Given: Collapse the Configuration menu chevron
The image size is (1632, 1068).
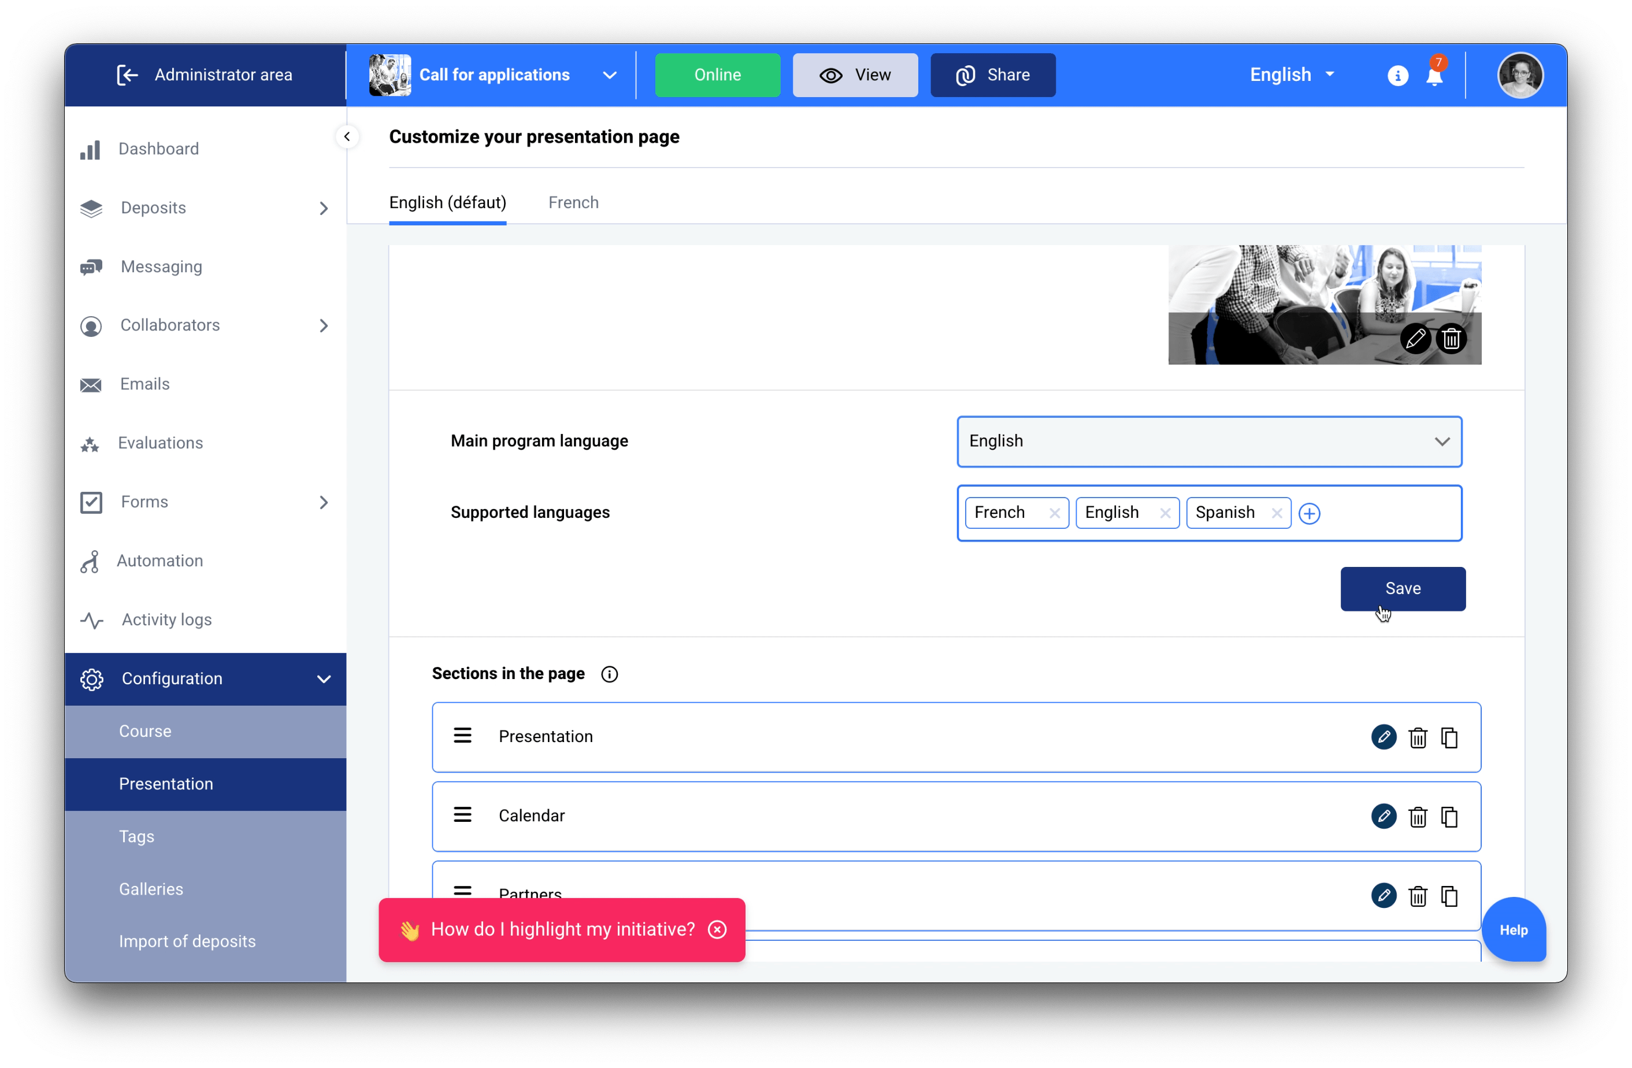Looking at the screenshot, I should pyautogui.click(x=324, y=679).
